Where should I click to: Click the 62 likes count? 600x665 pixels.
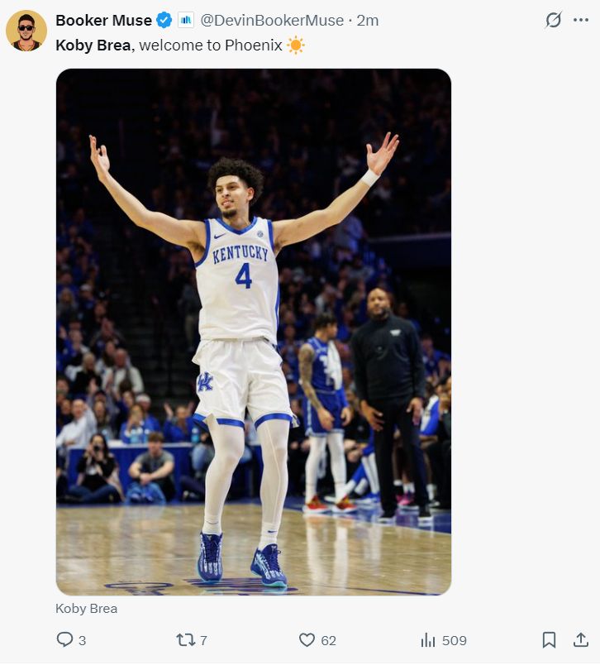328,640
